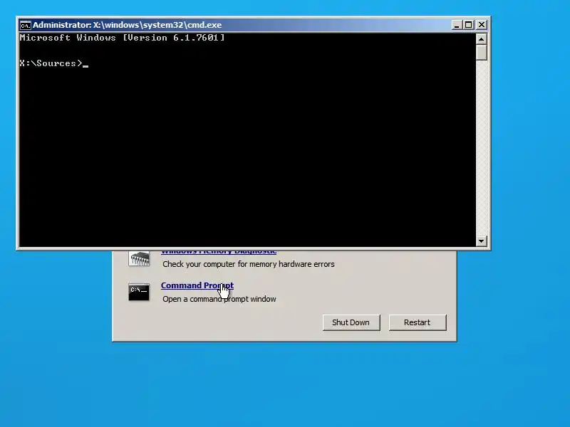Viewport: 570px width, 427px height.
Task: Click the X:\Sources> prompt line
Action: coord(54,63)
